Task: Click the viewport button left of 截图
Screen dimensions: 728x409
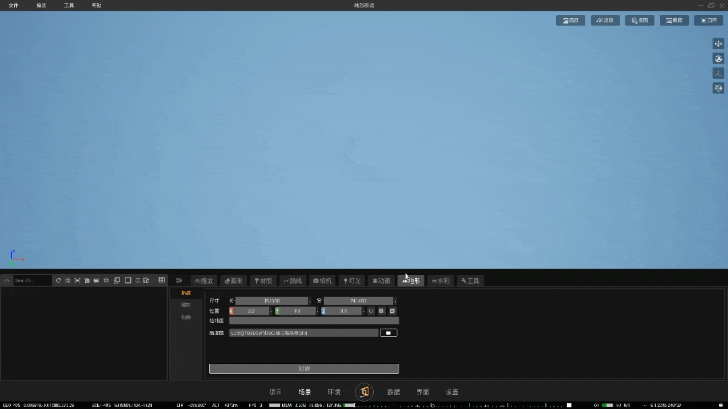Action: [x=640, y=20]
